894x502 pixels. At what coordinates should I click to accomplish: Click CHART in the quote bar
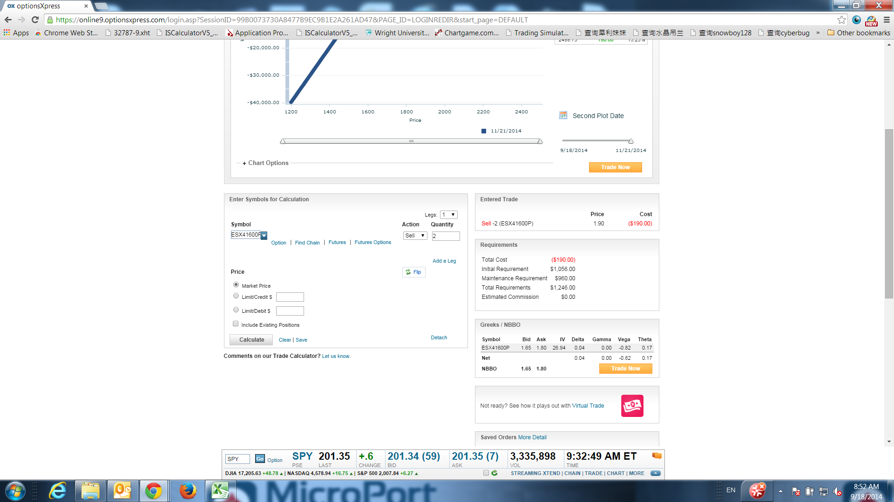[x=616, y=473]
